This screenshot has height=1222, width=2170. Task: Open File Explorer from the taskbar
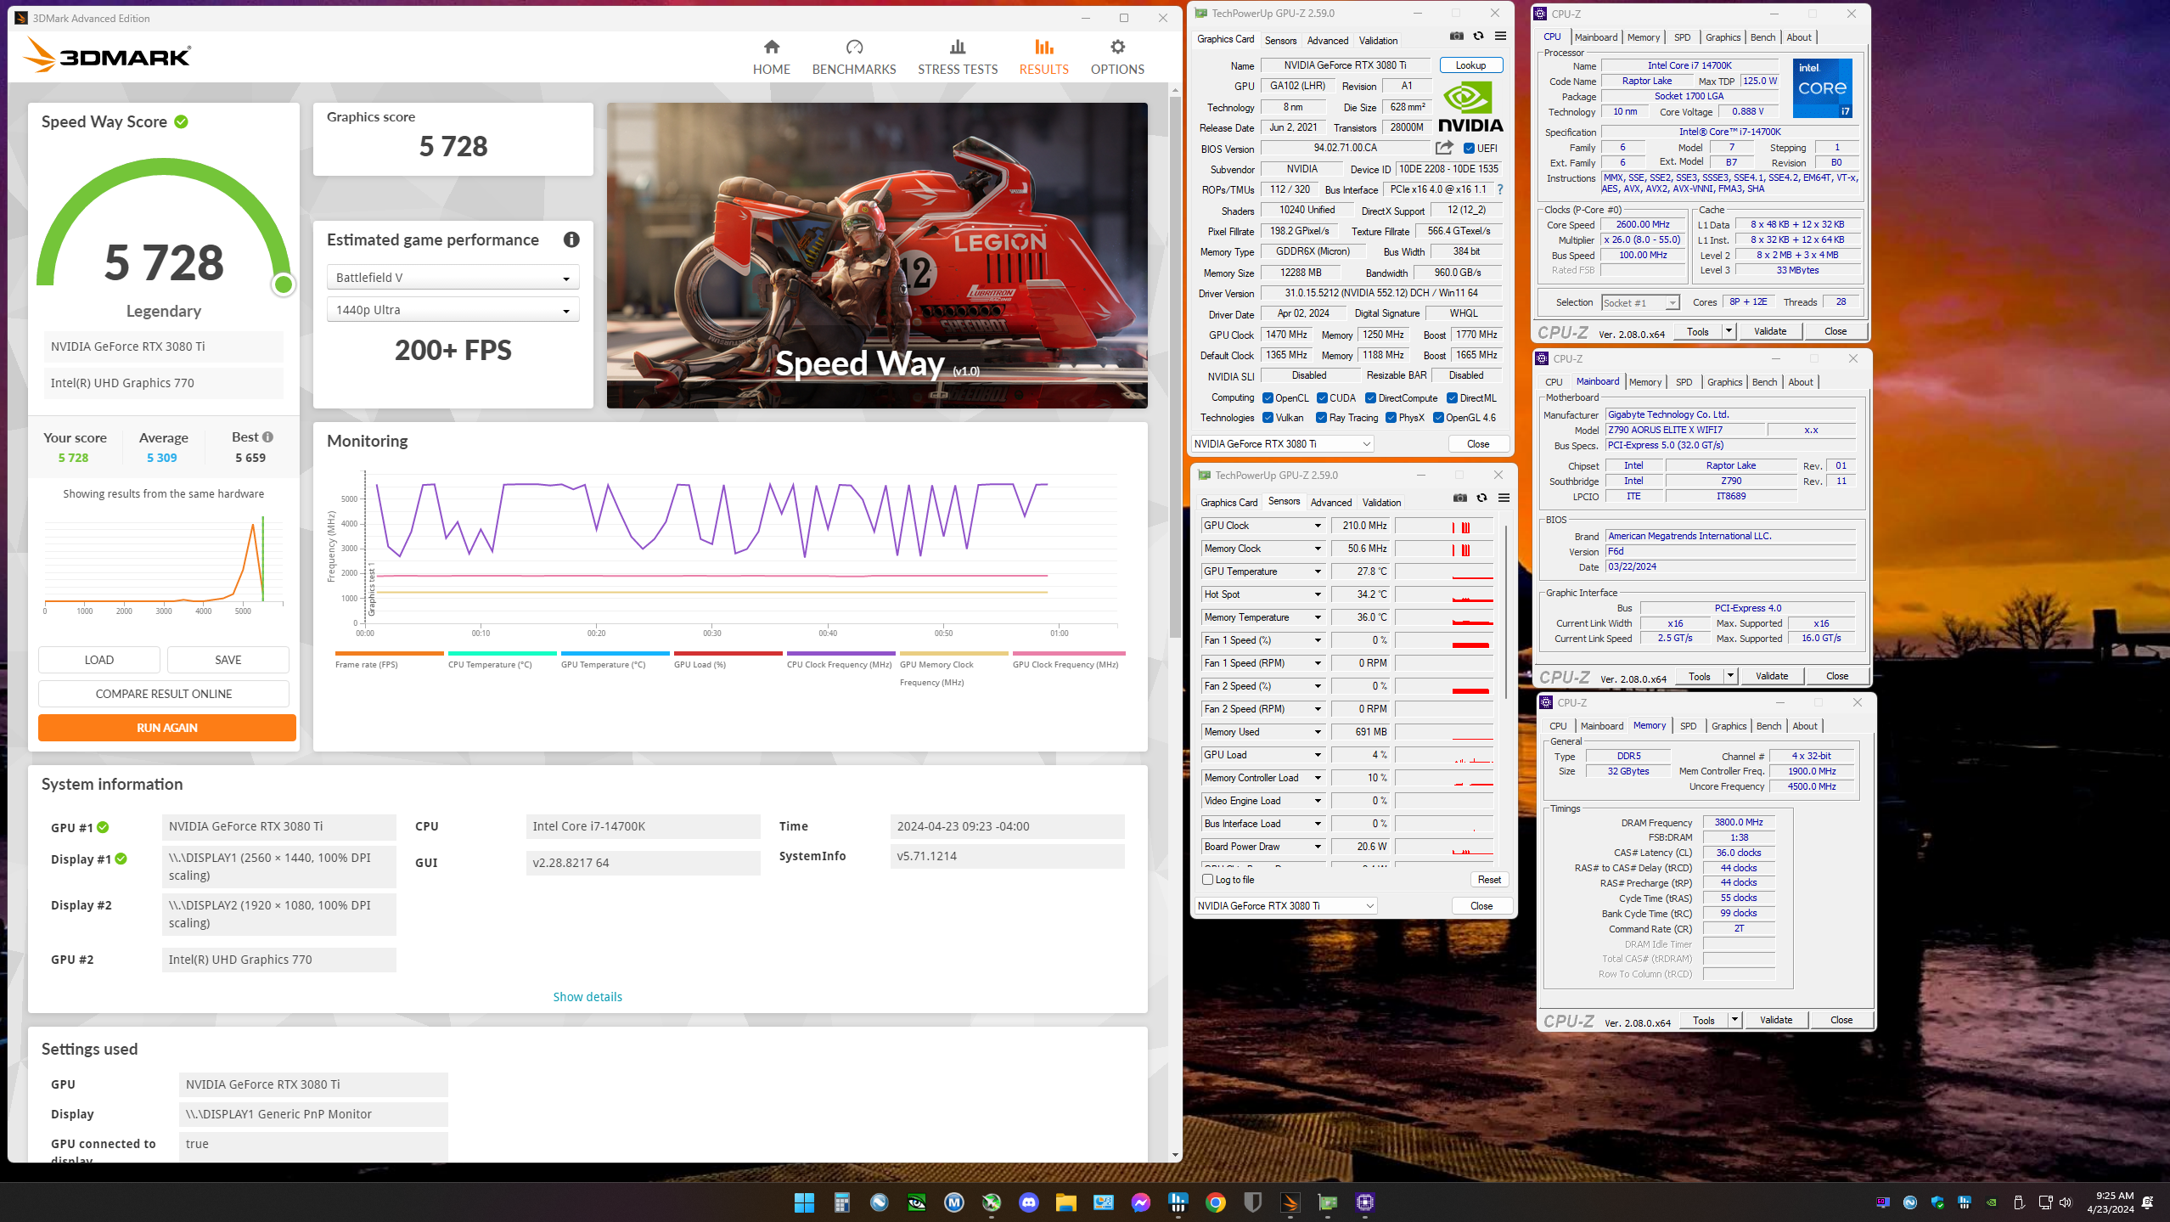pos(1065,1202)
